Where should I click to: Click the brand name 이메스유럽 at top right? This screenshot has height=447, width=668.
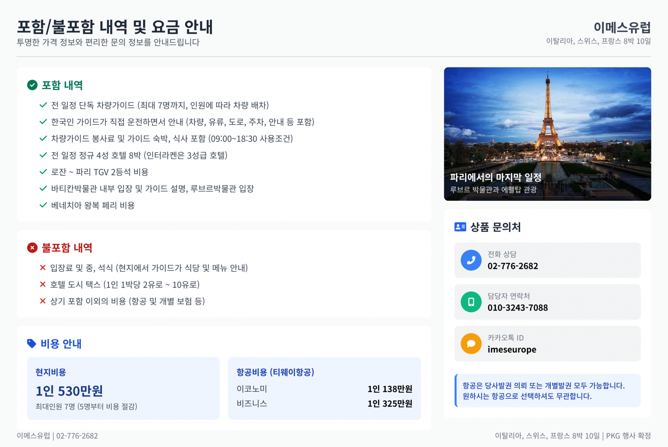pos(622,27)
